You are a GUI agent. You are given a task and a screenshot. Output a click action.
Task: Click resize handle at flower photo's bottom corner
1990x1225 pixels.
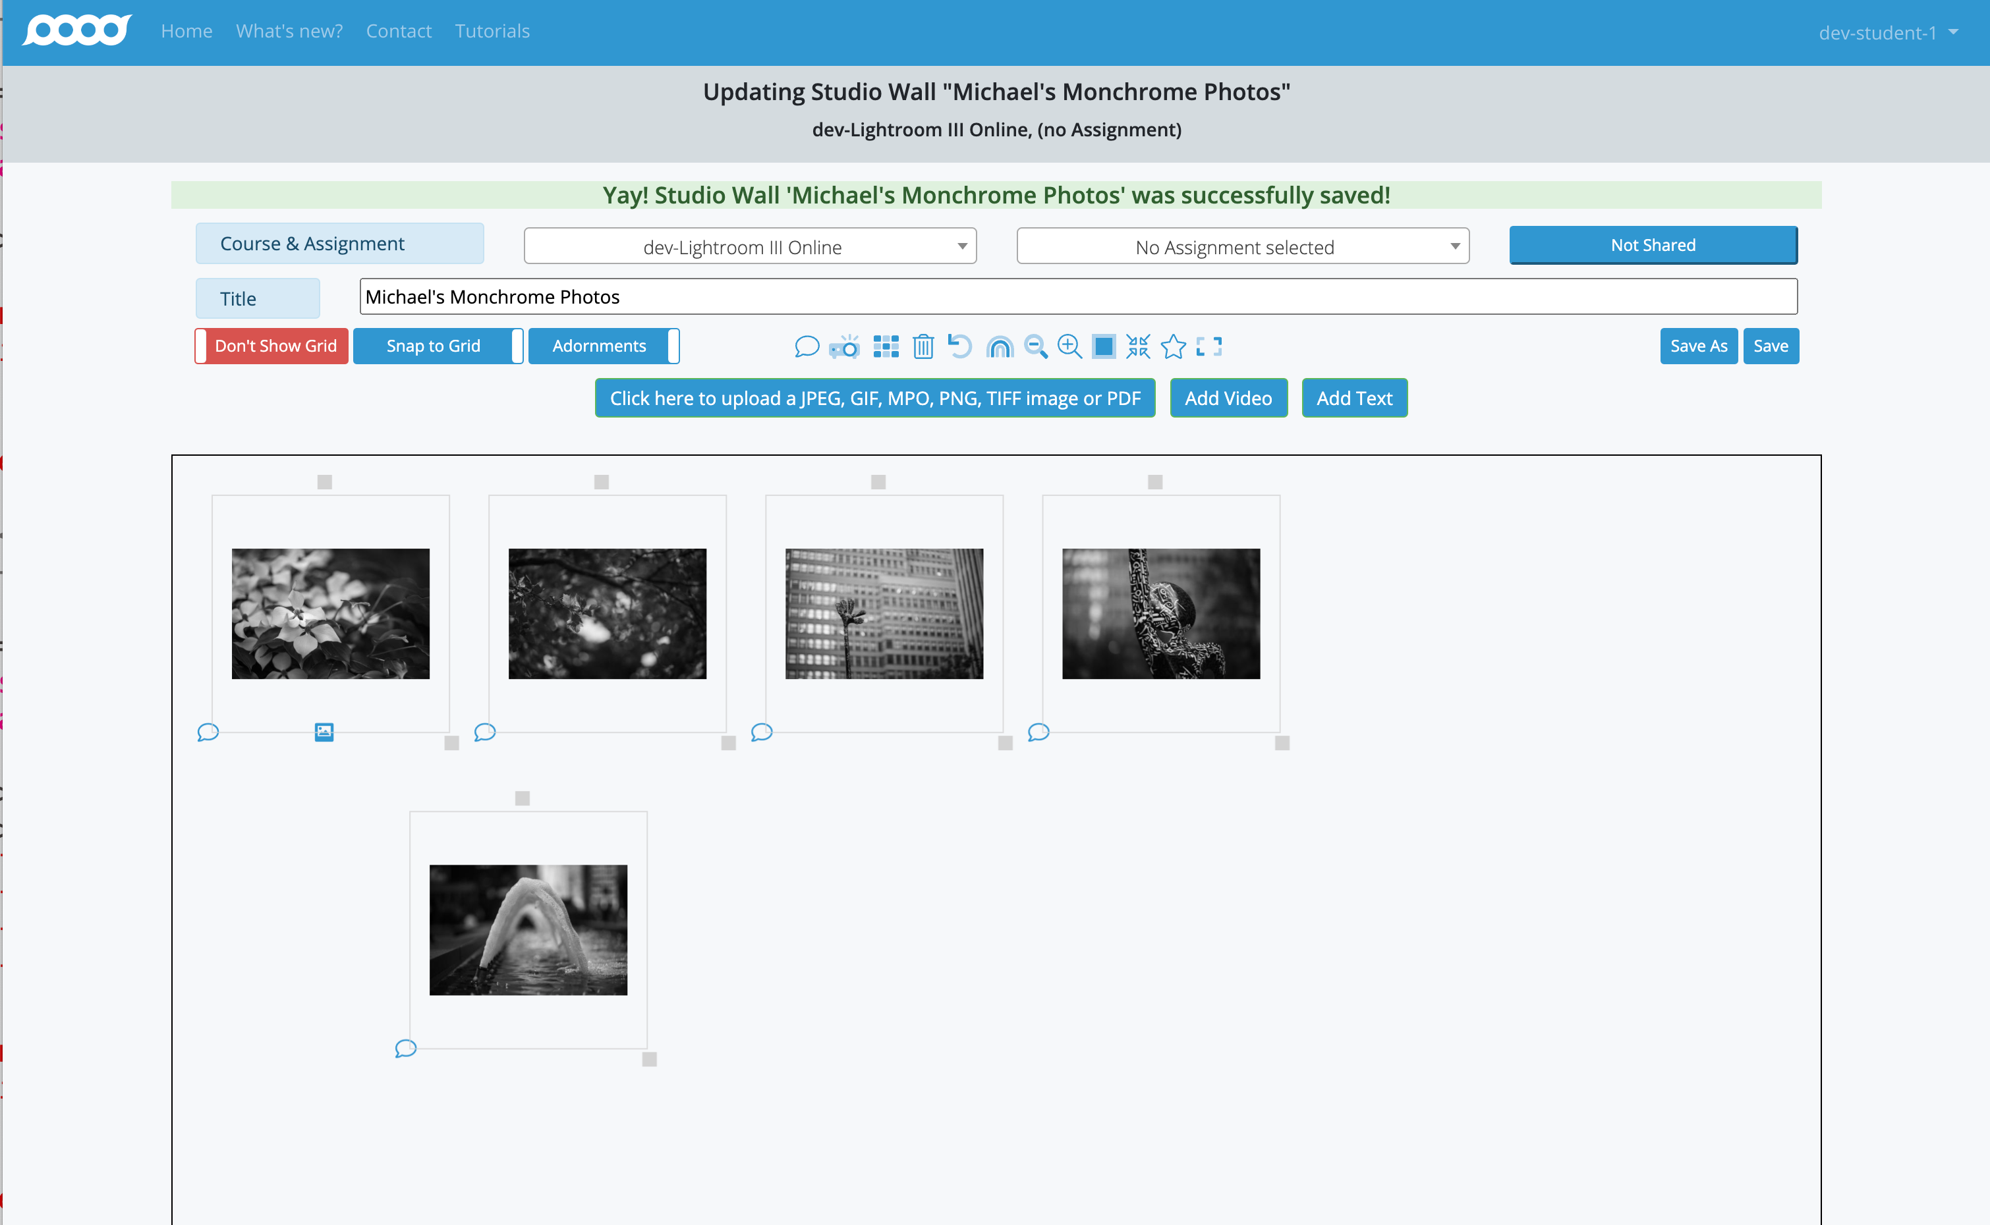pyautogui.click(x=452, y=743)
